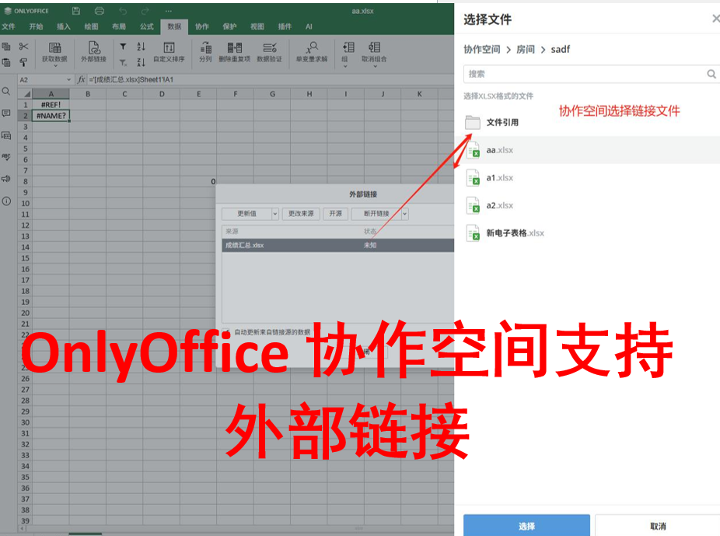Image resolution: width=720 pixels, height=536 pixels.
Task: Click the print icon in title bar
Action: pos(100,11)
